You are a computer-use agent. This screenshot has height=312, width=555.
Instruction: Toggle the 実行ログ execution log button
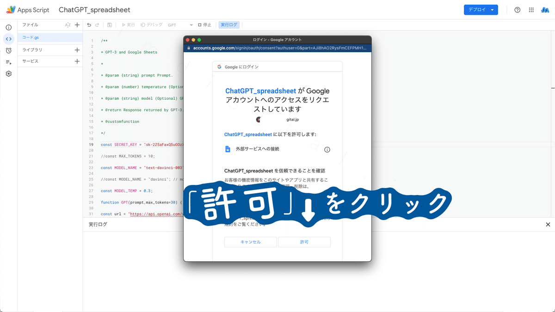coord(229,25)
